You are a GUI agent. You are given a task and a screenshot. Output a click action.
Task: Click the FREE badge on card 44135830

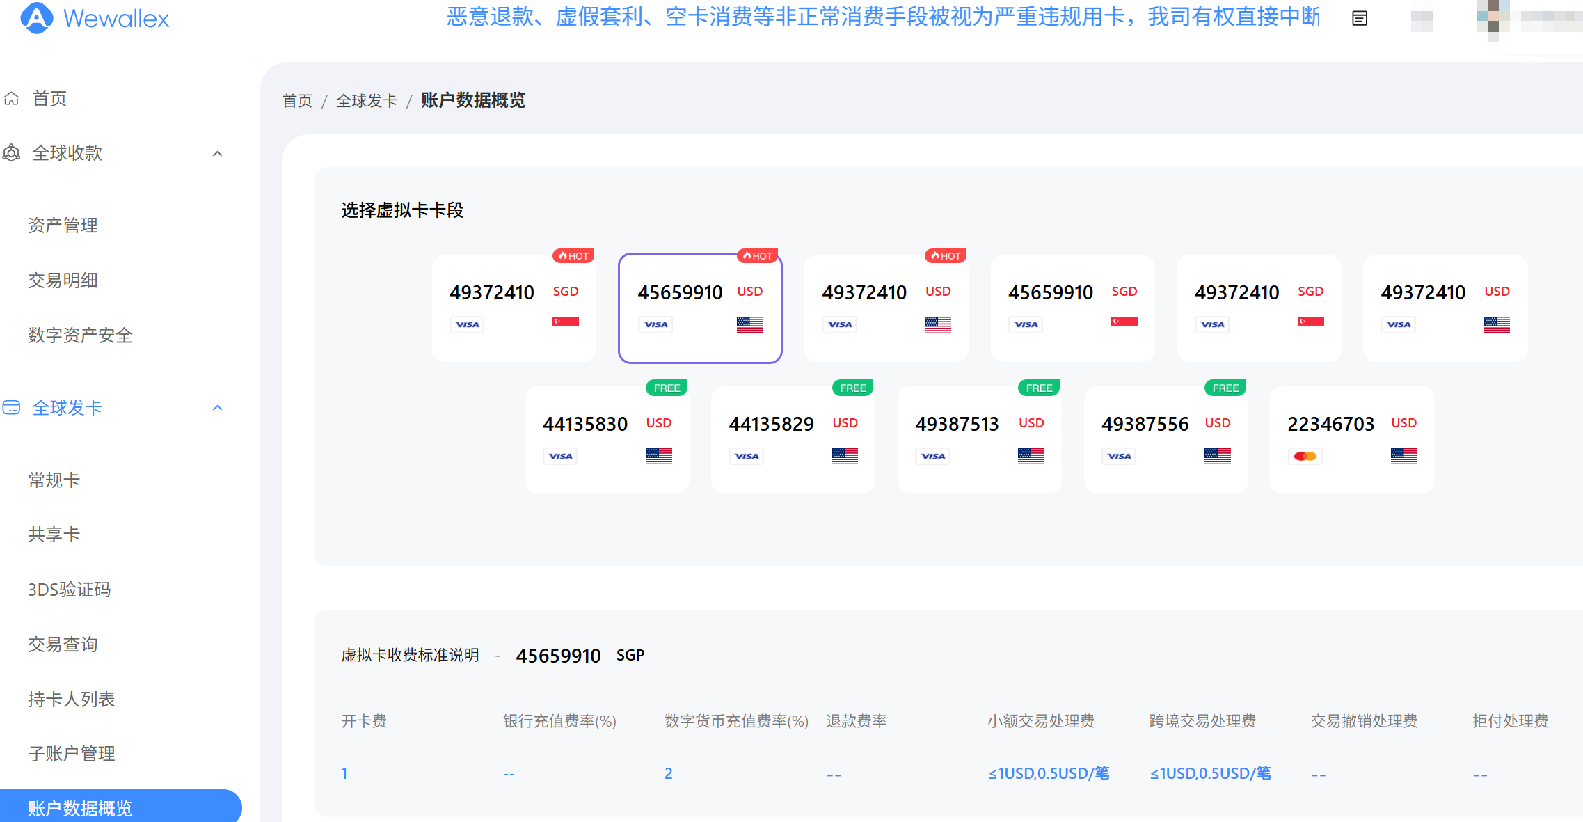pos(667,388)
